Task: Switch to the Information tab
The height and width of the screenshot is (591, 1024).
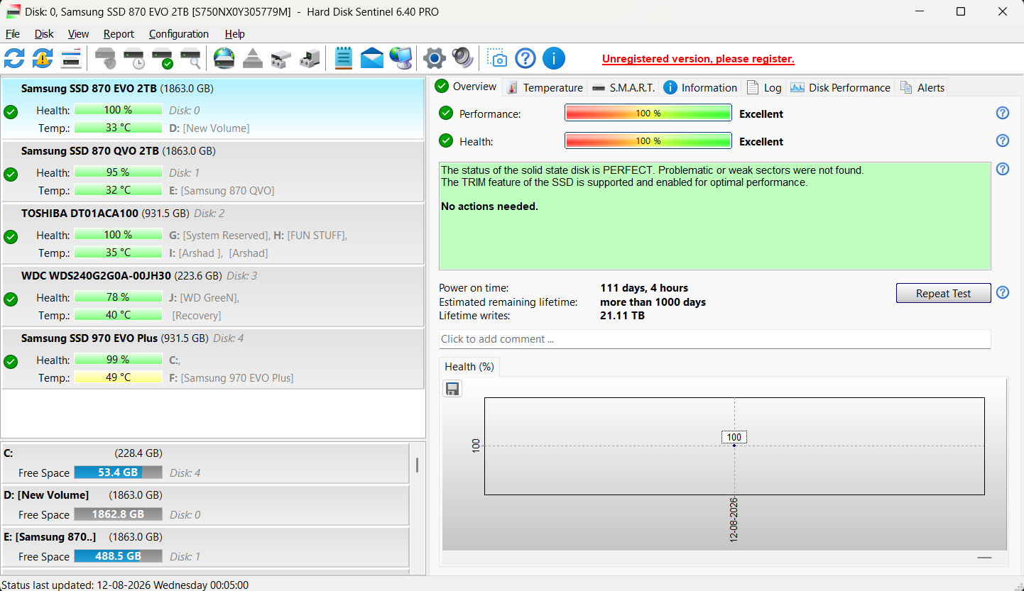Action: click(x=701, y=87)
